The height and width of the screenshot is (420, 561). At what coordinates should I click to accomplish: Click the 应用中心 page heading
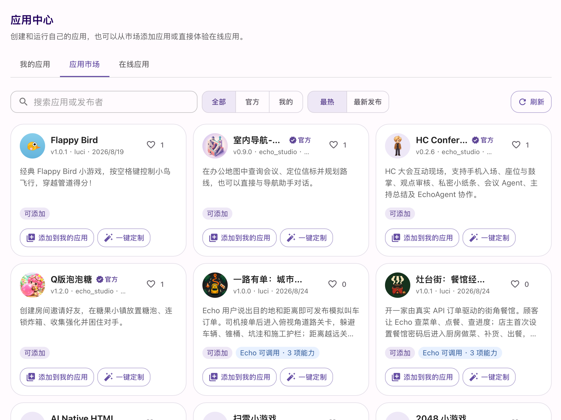(32, 20)
